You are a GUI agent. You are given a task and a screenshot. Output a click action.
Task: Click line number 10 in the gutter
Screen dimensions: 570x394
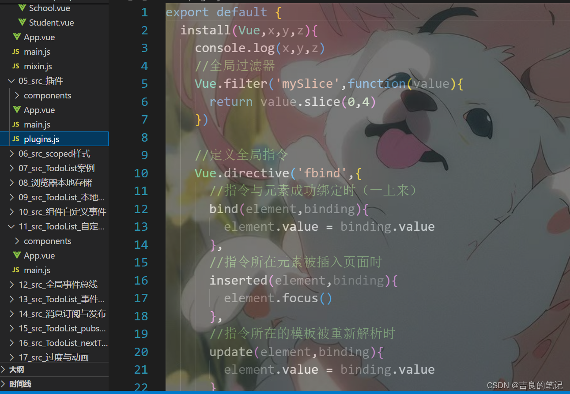pos(141,173)
